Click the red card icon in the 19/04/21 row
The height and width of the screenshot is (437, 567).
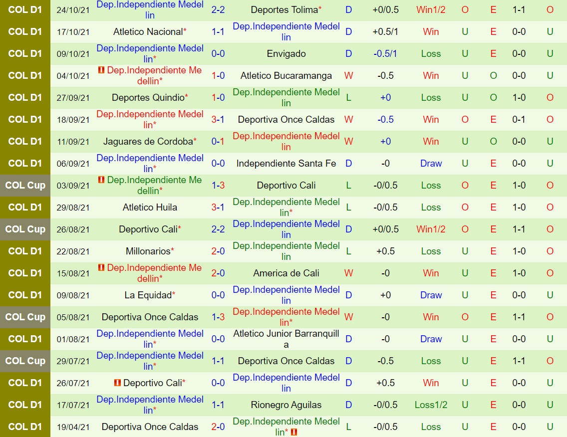coord(293,432)
